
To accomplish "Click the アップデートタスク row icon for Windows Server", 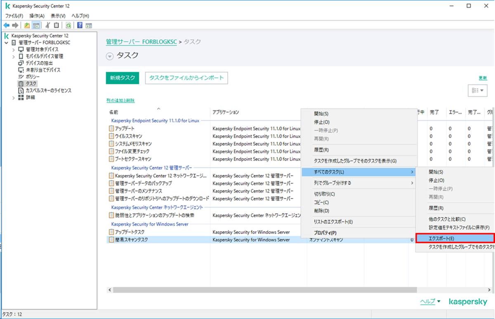I will pos(111,232).
